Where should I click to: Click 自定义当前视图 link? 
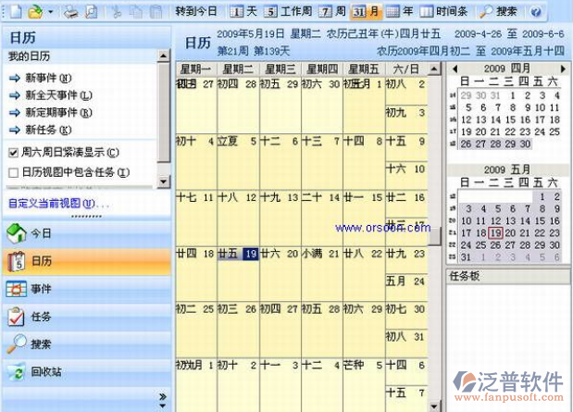click(51, 203)
